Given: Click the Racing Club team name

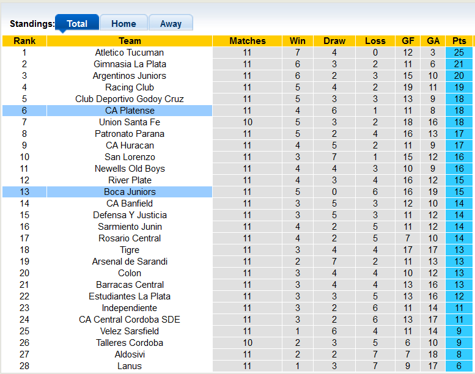Looking at the screenshot, I should (x=130, y=87).
